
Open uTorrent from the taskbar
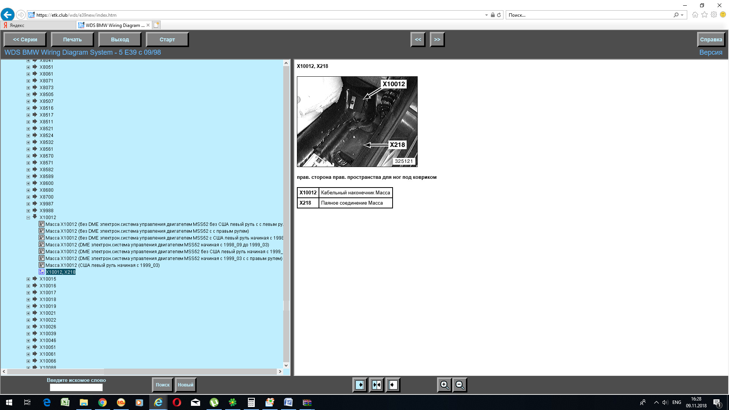[x=214, y=402]
